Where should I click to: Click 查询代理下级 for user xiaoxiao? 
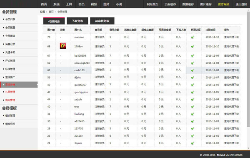[231, 37]
